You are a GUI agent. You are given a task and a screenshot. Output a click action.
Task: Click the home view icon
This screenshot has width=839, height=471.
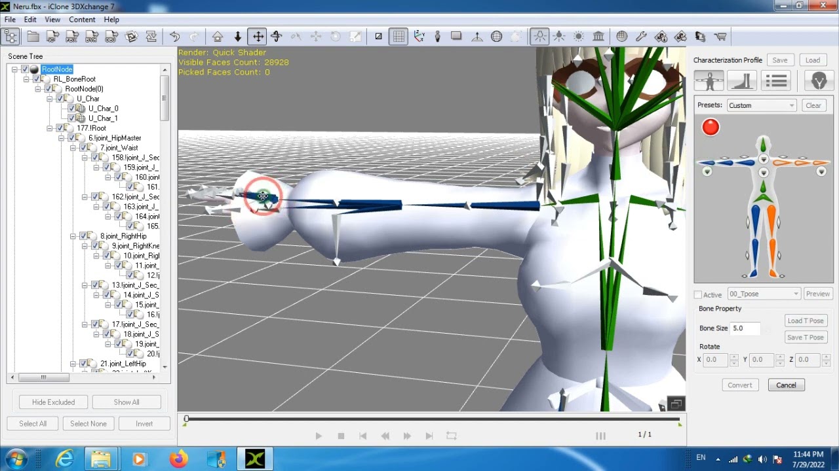218,37
